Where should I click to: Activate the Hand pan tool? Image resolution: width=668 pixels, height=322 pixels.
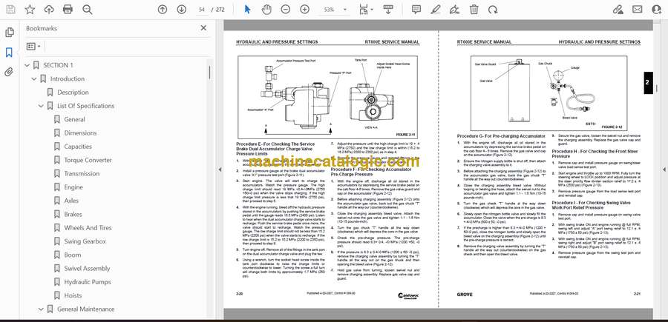(266, 10)
